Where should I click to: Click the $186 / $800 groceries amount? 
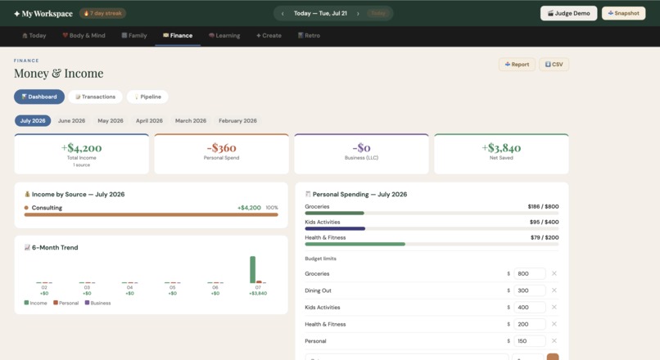pos(543,206)
